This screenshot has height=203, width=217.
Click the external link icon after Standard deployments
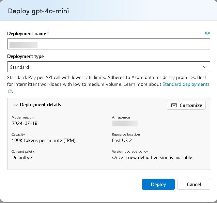10,91
